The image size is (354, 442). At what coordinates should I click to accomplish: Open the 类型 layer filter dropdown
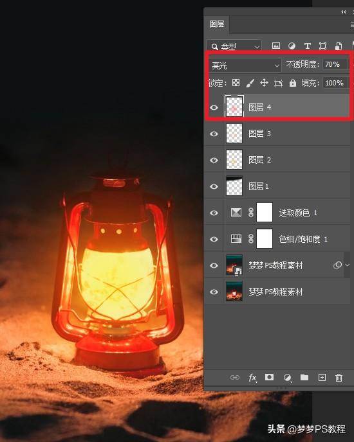[234, 46]
